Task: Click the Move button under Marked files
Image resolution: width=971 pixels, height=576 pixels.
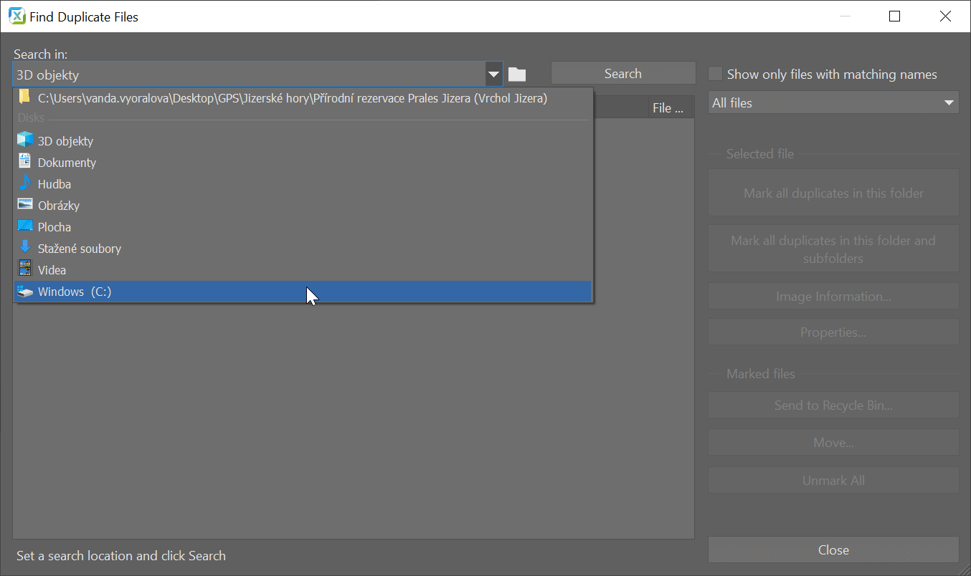Action: pos(833,442)
